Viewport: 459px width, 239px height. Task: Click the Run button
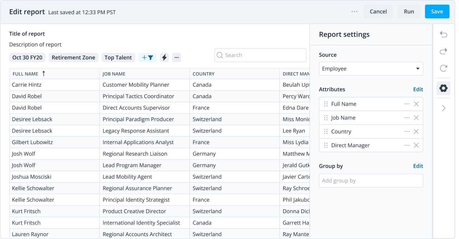(x=409, y=12)
